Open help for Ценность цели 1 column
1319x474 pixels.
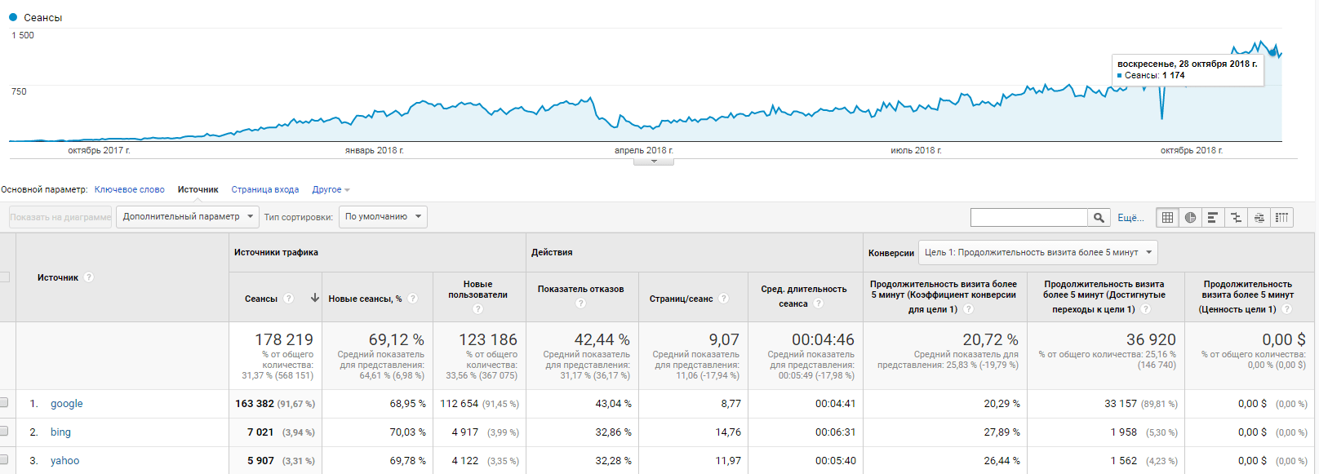click(1286, 309)
